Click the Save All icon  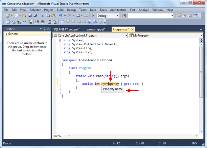click(35, 16)
